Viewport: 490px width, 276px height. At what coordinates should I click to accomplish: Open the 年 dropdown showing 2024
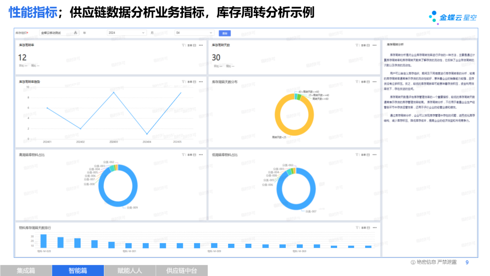[x=126, y=33]
